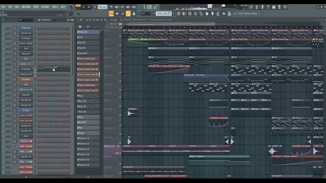
Task: Mute the Piano Fx channel green LED
Action: pyautogui.click(x=4, y=28)
